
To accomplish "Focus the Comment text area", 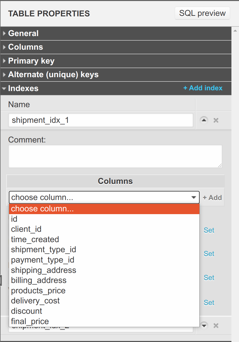I will pos(115,156).
